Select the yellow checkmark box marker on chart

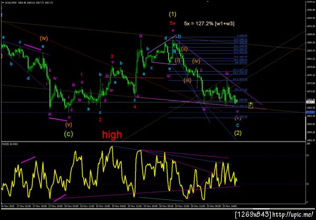coord(251,105)
